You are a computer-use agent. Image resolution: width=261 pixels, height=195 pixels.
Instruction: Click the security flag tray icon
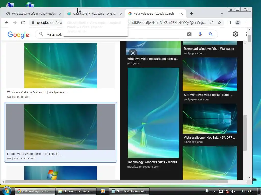(227, 191)
